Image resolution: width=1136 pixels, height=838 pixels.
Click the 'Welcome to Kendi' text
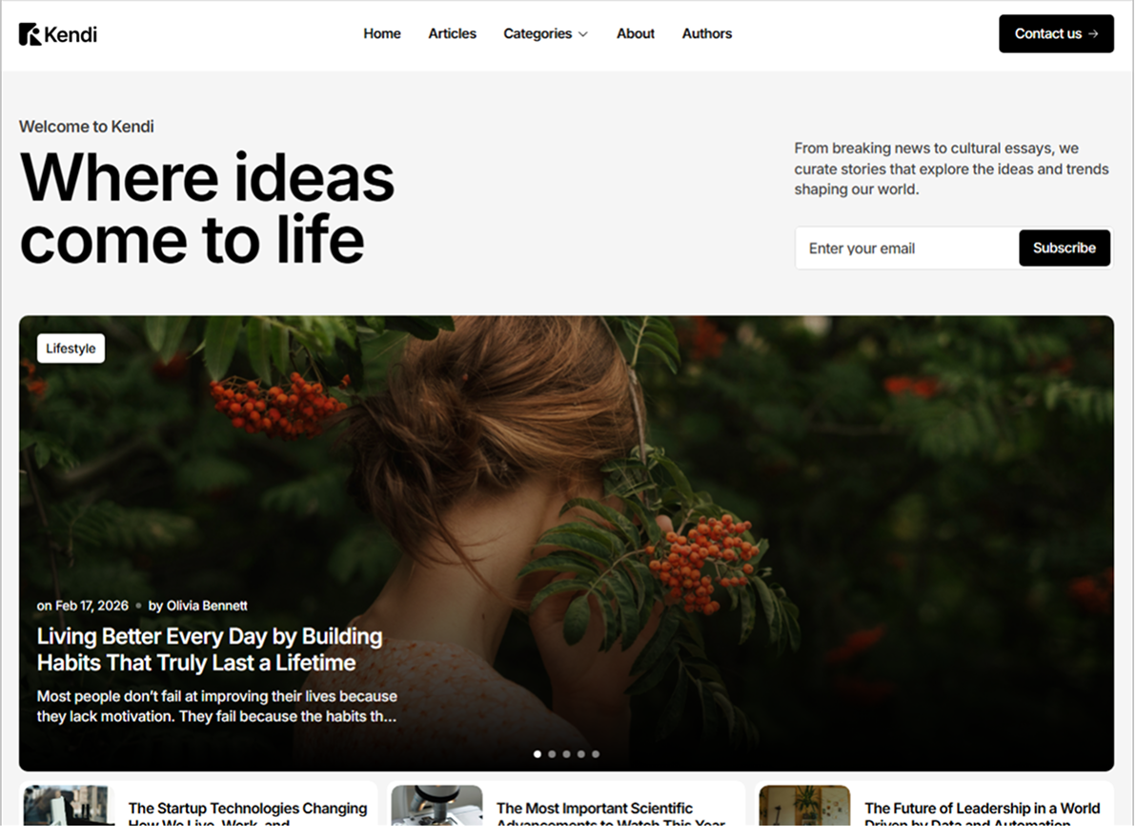click(86, 127)
